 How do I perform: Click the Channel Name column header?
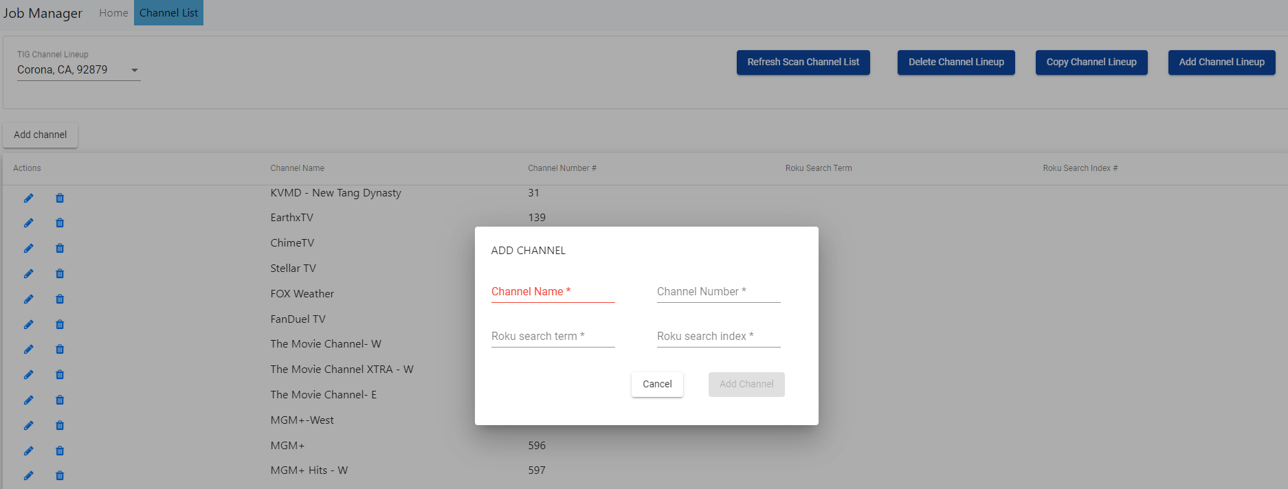[x=297, y=168]
